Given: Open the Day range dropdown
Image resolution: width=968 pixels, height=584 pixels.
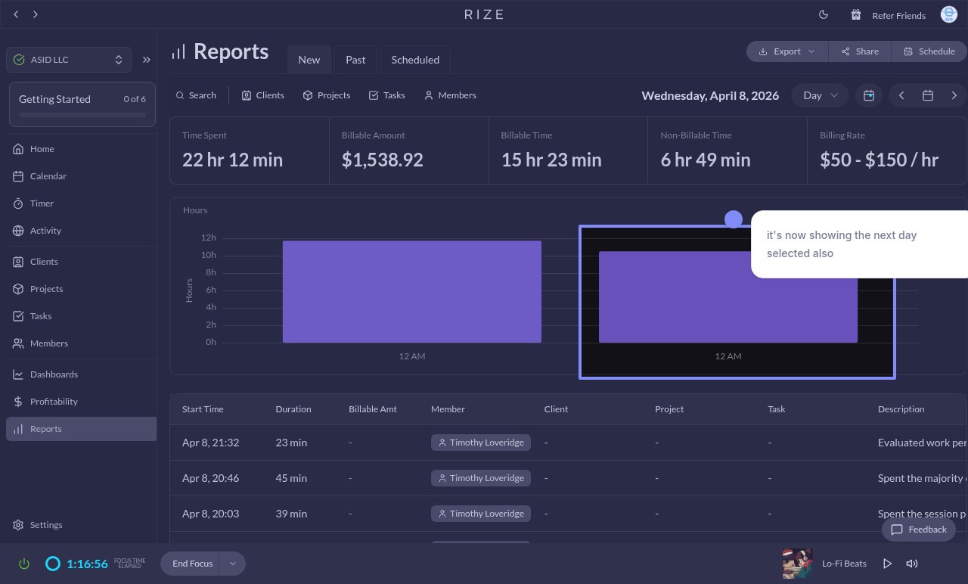Looking at the screenshot, I should click(x=820, y=95).
